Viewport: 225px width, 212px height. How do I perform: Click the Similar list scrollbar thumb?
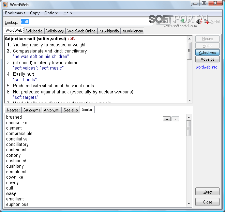(189, 128)
